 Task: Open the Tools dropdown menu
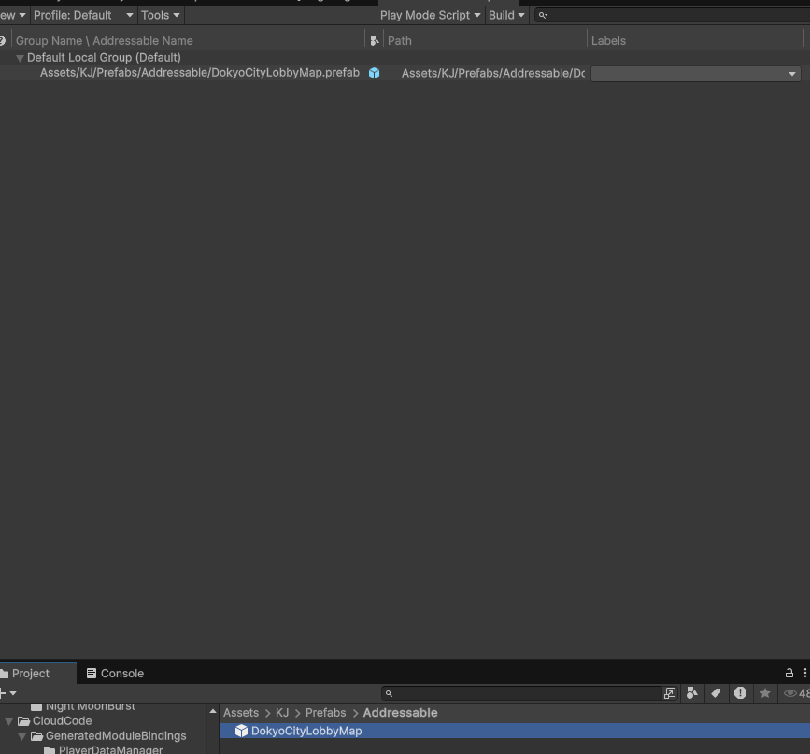(160, 16)
